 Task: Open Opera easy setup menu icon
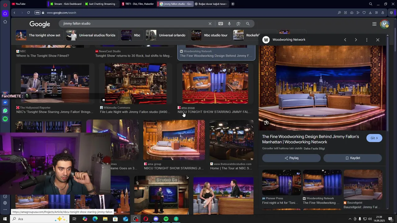point(376,13)
